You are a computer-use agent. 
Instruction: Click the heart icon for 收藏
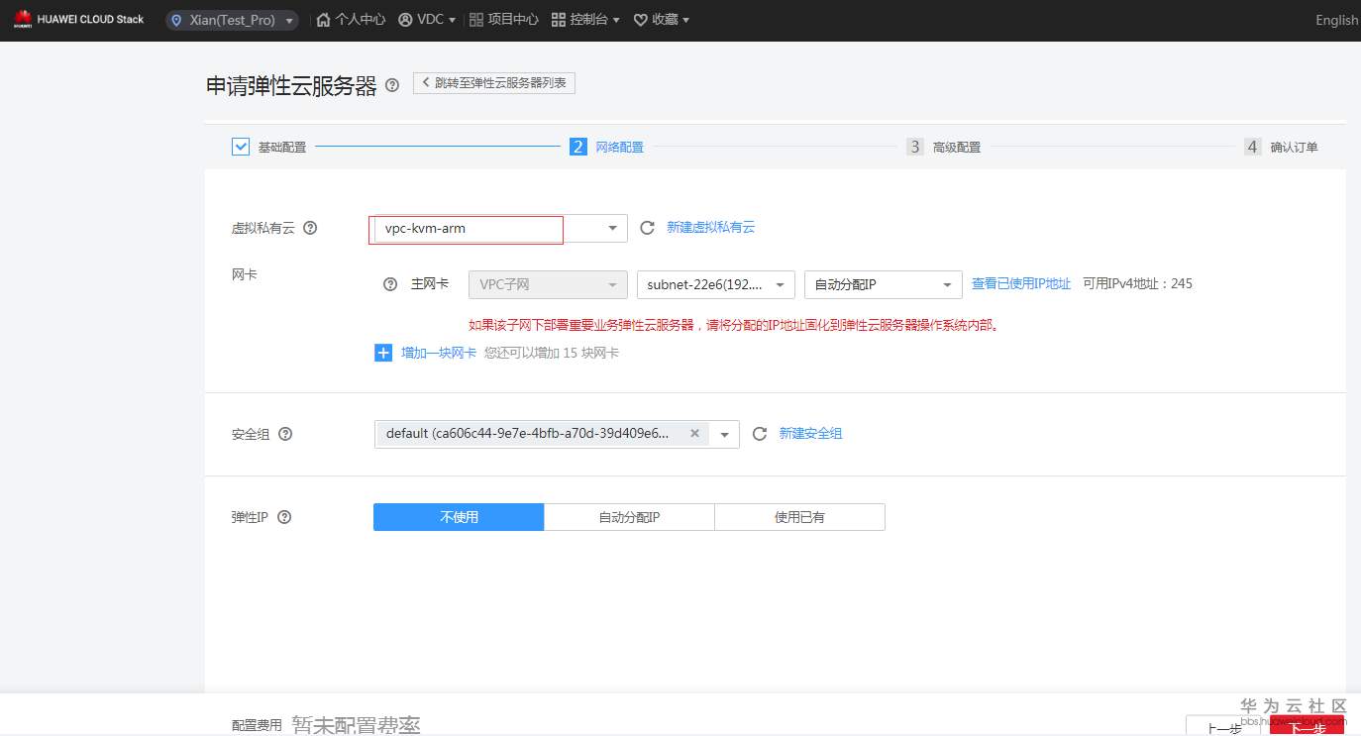coord(640,20)
